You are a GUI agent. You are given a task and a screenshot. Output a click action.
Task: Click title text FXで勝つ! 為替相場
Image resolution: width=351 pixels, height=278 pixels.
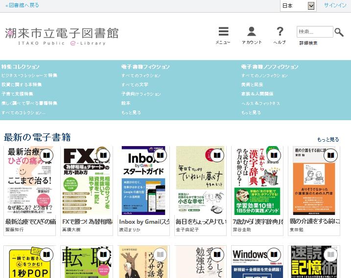tap(87, 221)
